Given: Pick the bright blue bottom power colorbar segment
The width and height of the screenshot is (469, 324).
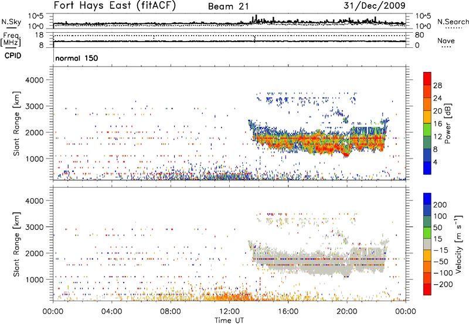Looking at the screenshot, I should point(427,168).
